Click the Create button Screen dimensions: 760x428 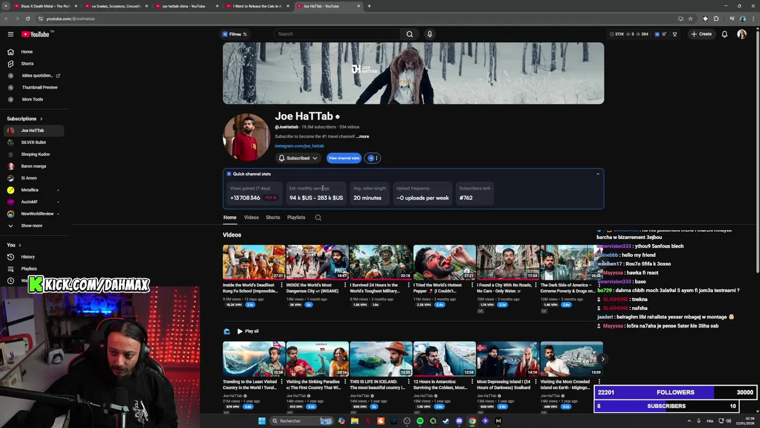[x=701, y=34]
